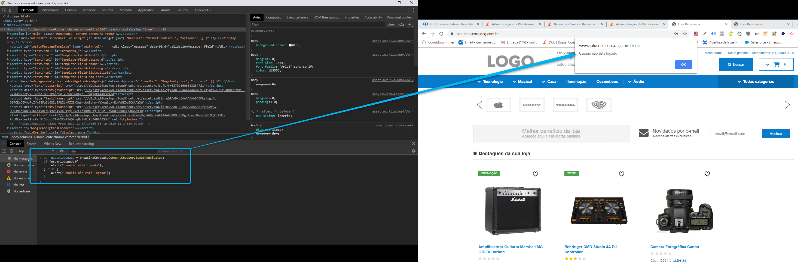
Task: Click the uBlock shield extension icon
Action: 748,34
